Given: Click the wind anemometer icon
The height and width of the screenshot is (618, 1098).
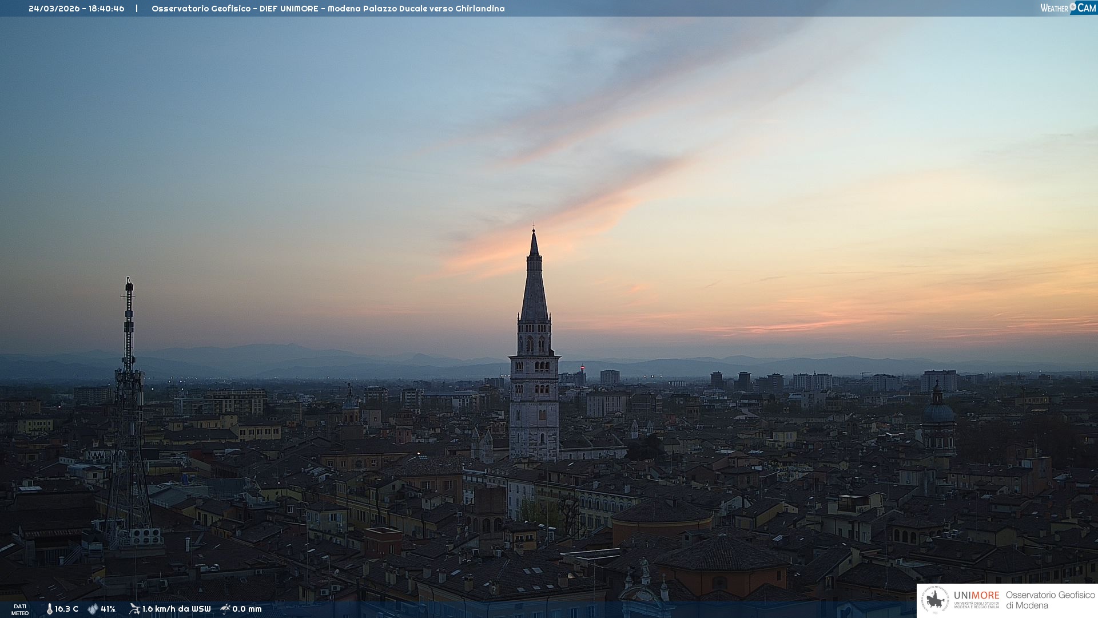Looking at the screenshot, I should 134,609.
